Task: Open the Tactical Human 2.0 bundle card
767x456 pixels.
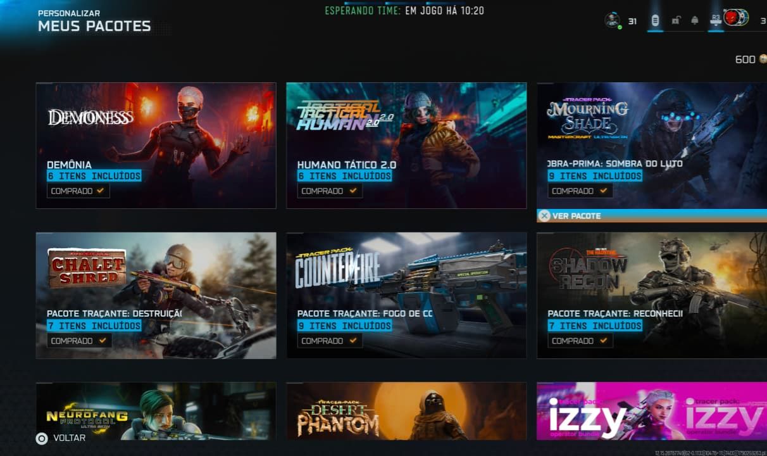Action: [406, 146]
